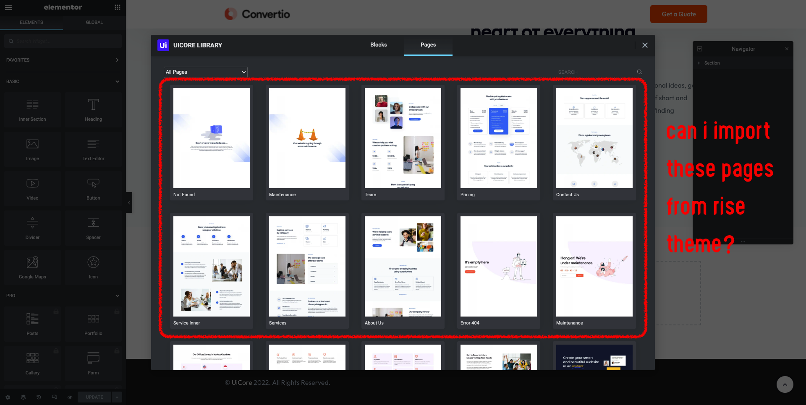
Task: Open the All Pages filter dropdown
Action: [206, 72]
